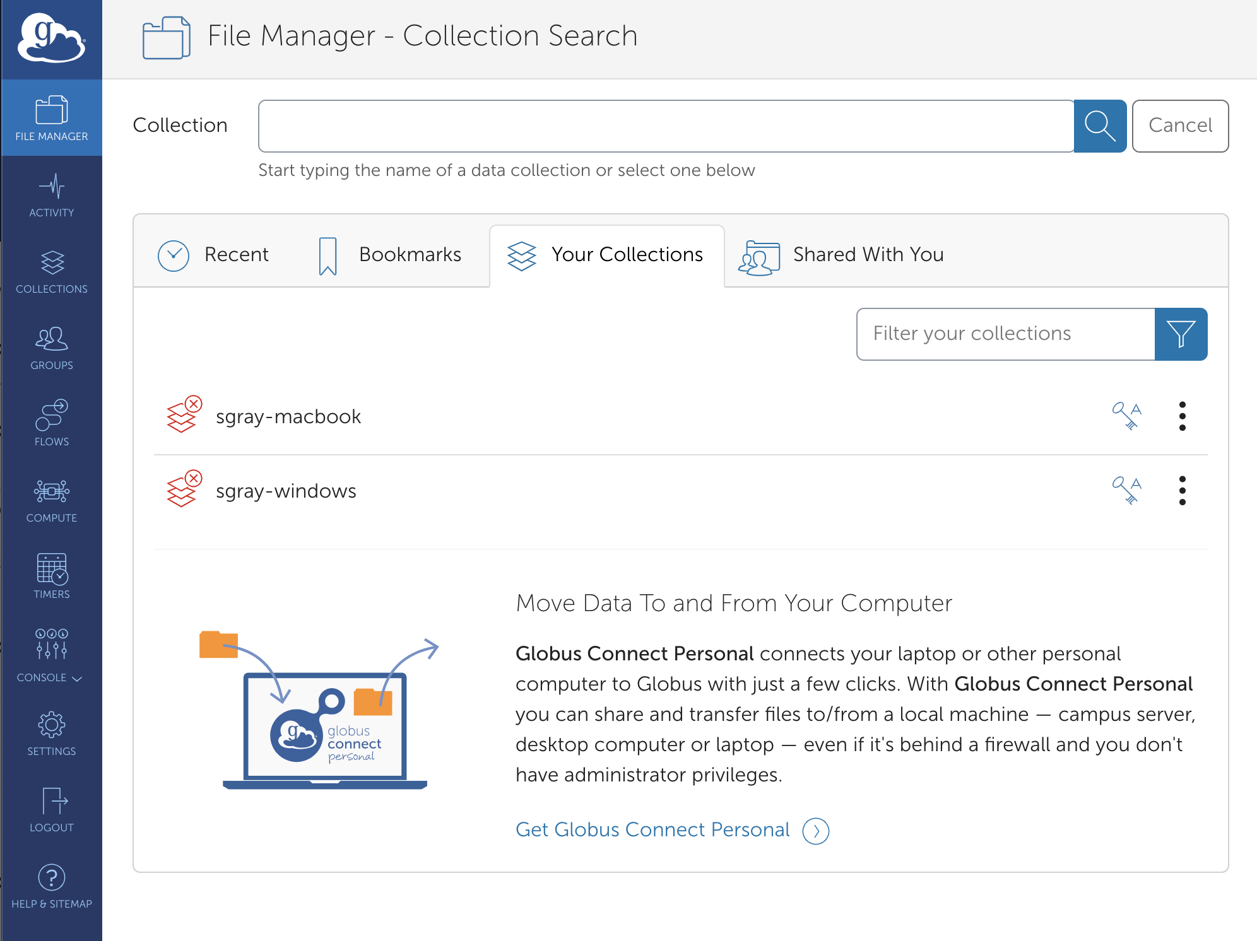Open the Get Globus Connect Personal link
The image size is (1257, 941).
pos(653,829)
